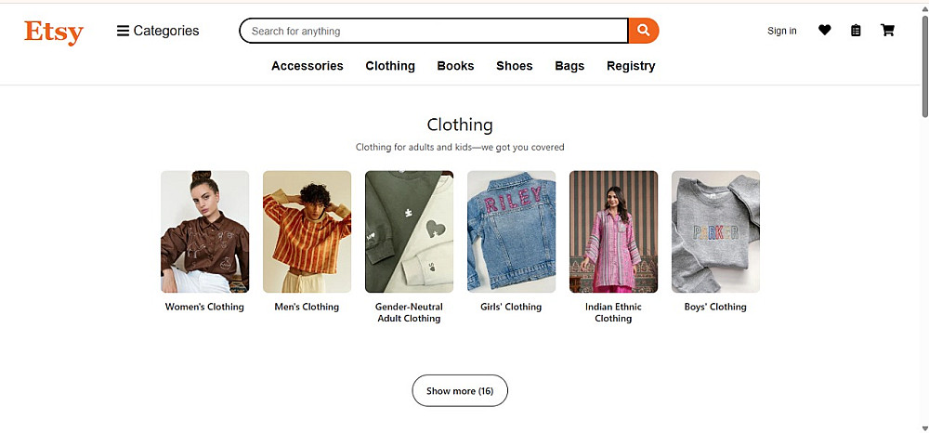Select the Clothing menu item

click(390, 66)
